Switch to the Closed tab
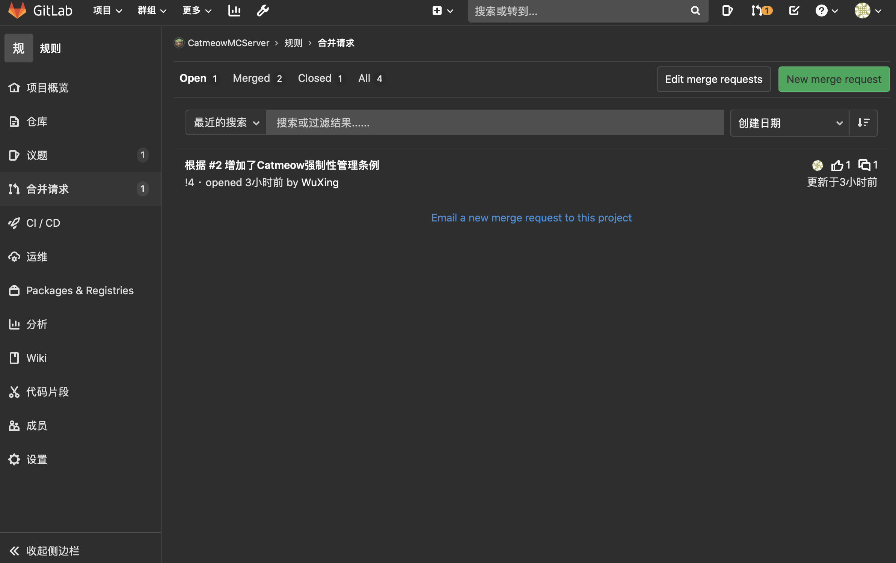896x563 pixels. (320, 78)
